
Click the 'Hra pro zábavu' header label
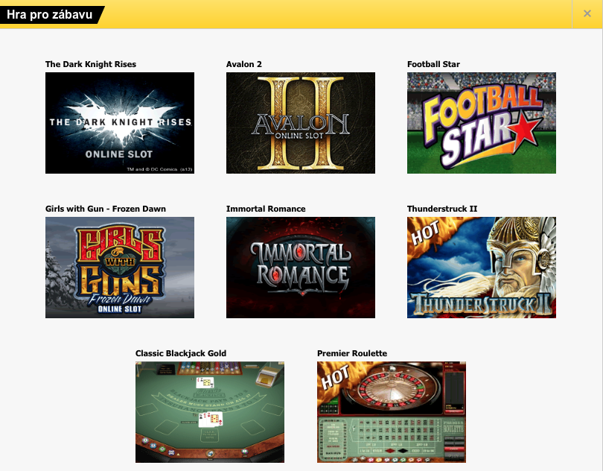(50, 15)
